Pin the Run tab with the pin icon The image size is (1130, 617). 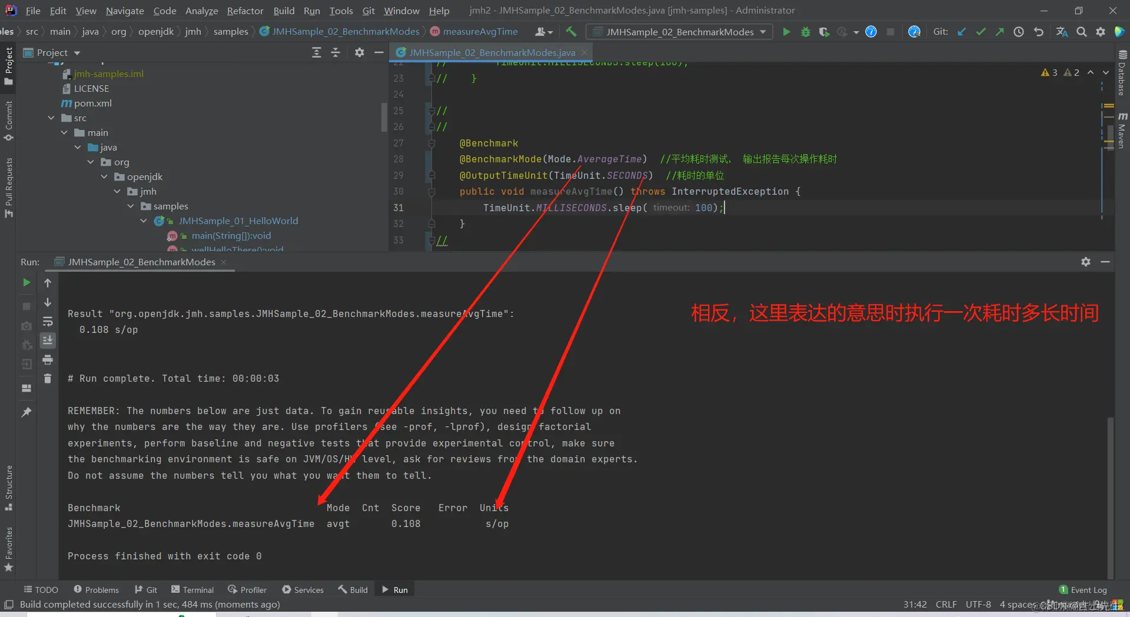(26, 412)
